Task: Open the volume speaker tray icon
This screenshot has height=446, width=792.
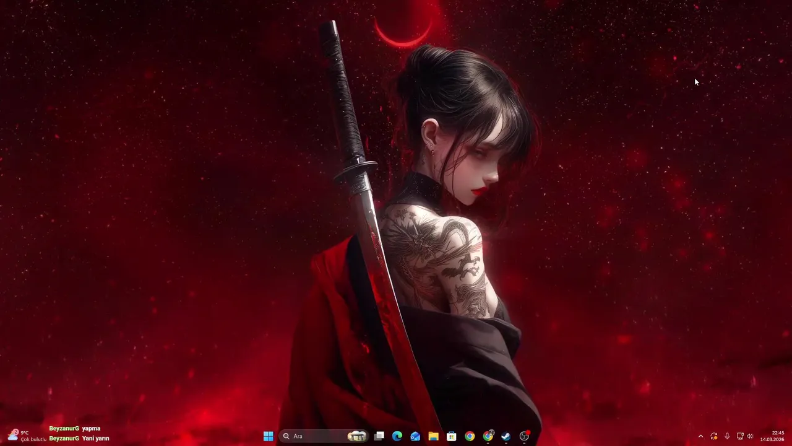Action: click(x=750, y=436)
